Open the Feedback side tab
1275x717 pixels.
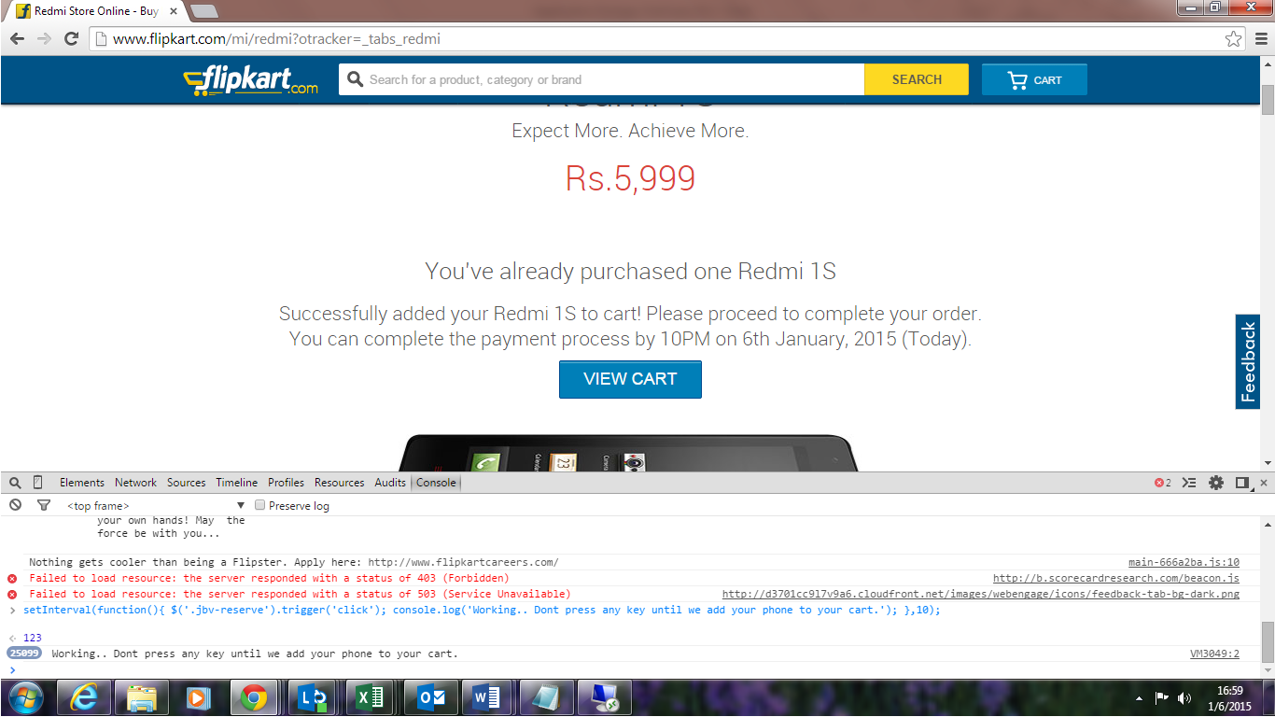click(1248, 361)
